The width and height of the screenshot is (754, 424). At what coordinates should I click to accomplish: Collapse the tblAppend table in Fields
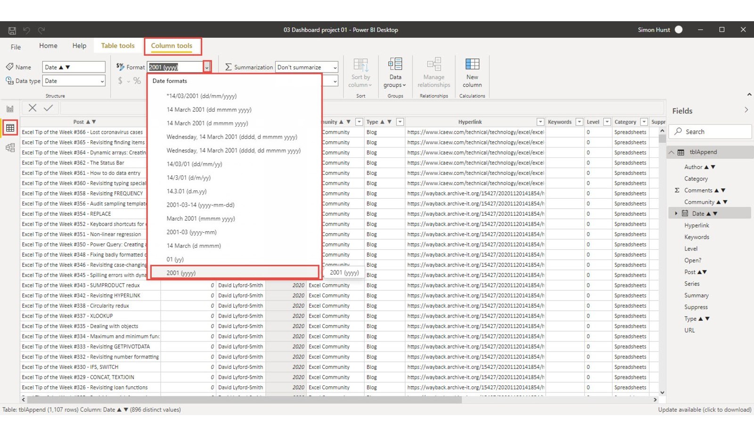point(672,152)
